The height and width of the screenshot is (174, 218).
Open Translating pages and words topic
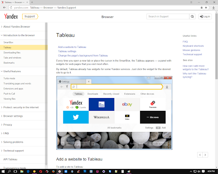(x=17, y=84)
